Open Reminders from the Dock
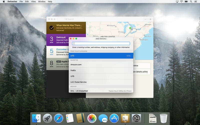This screenshot has width=200, height=125. (x=70, y=118)
